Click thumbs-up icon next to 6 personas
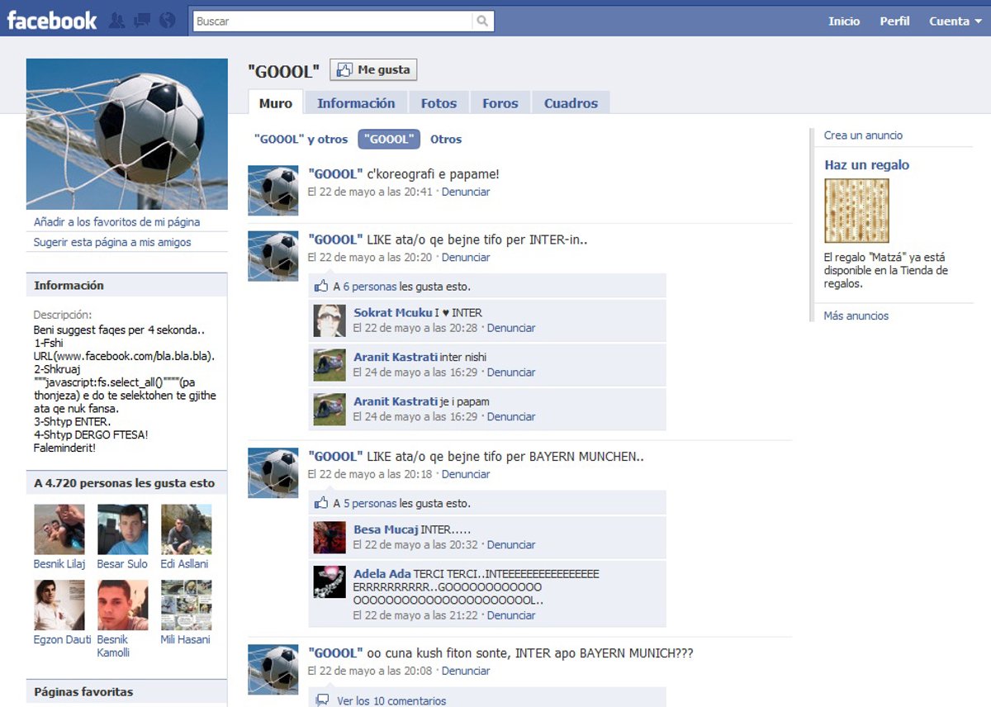The width and height of the screenshot is (991, 707). pyautogui.click(x=321, y=287)
